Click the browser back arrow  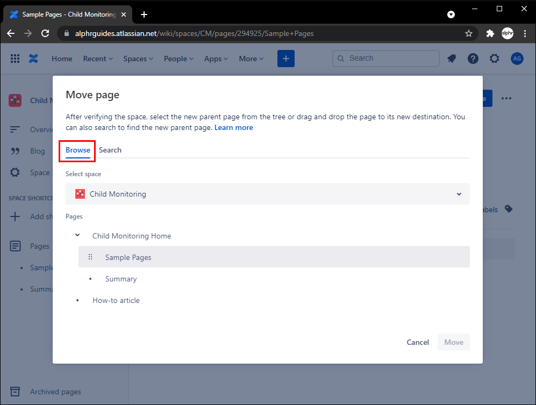click(x=11, y=33)
